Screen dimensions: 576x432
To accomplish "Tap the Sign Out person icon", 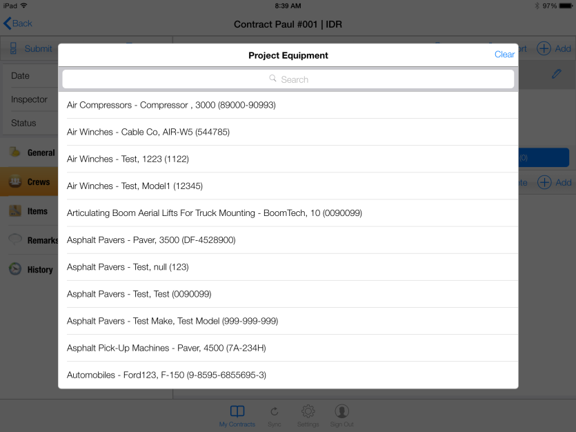I will 341,412.
